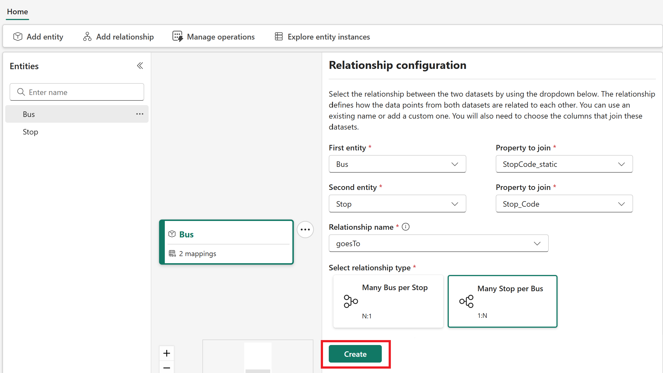
Task: Zoom in using the plus button
Action: 167,353
